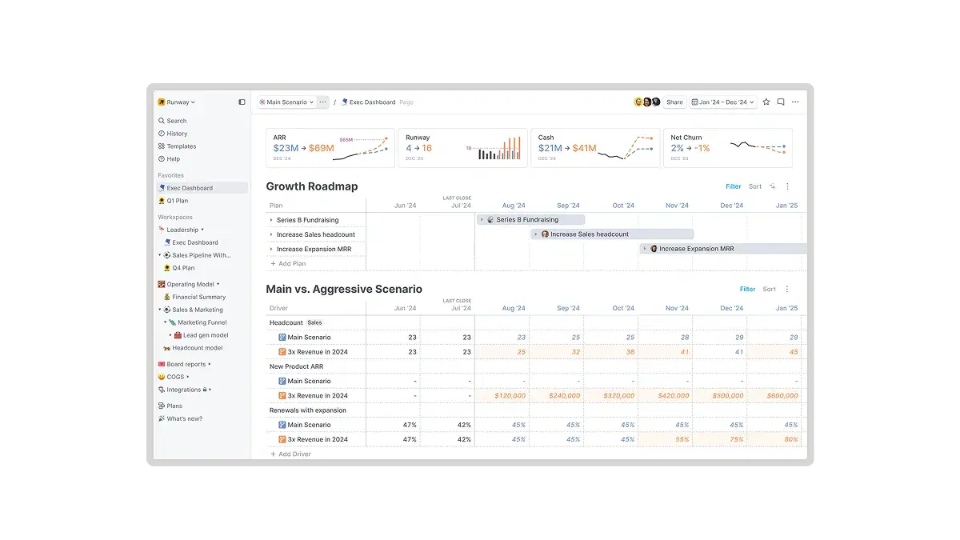Click the collaborator avatars in the header
Viewport: 960px width, 540px height.
[x=647, y=102]
